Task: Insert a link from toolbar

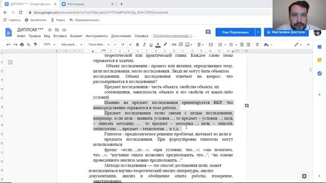Action: tap(174, 45)
